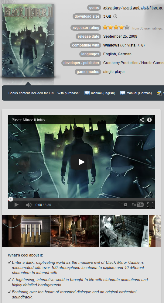Toggle fullscreen video mode
The image size is (164, 303).
(x=150, y=205)
